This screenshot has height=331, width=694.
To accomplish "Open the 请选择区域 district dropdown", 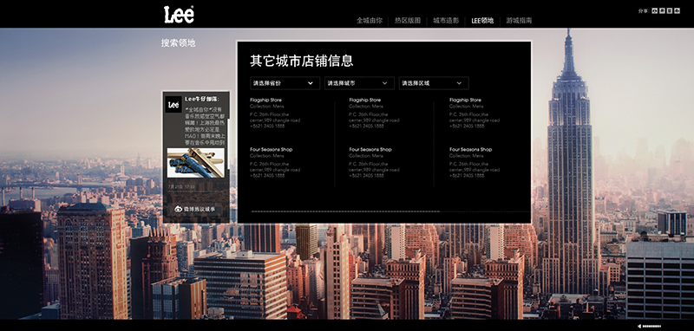I will [433, 83].
